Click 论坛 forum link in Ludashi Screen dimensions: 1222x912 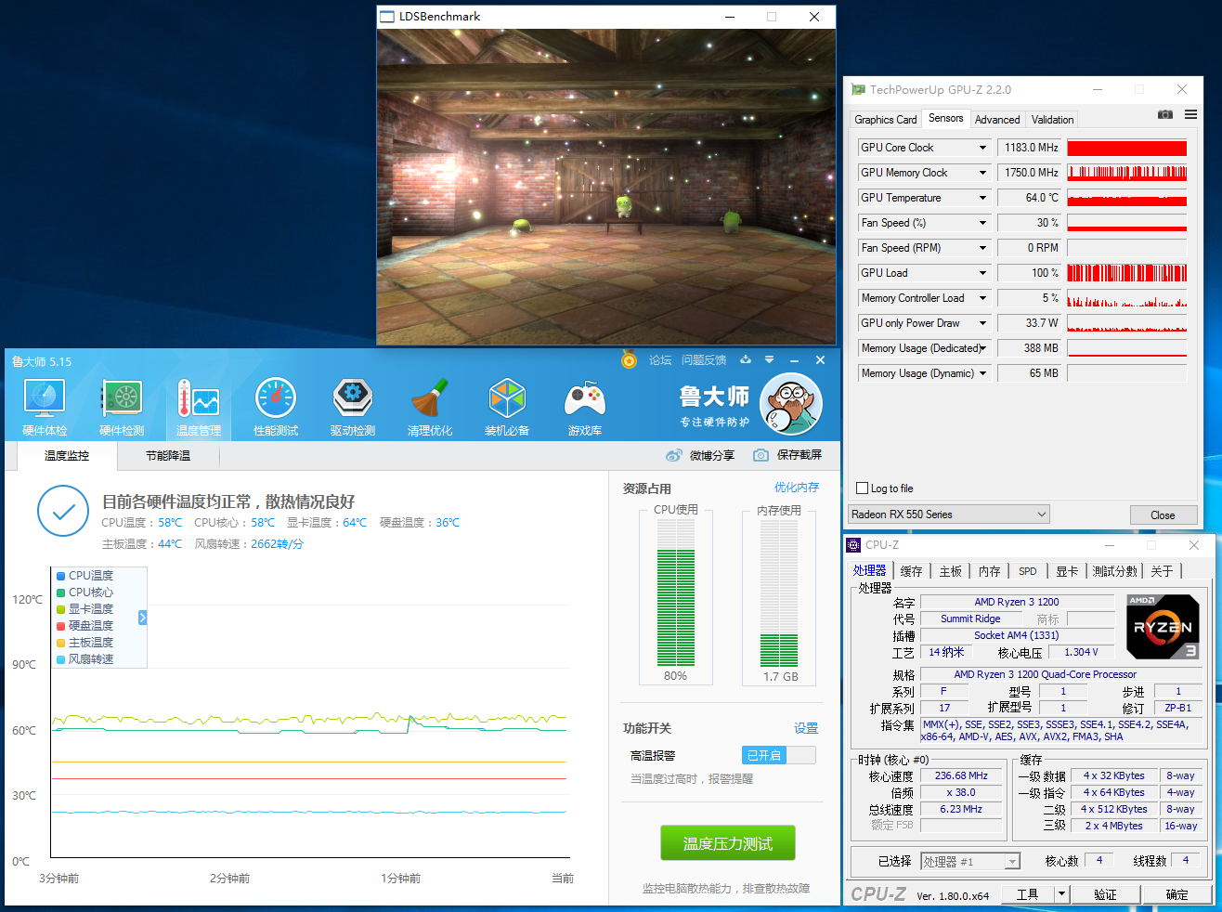[660, 360]
